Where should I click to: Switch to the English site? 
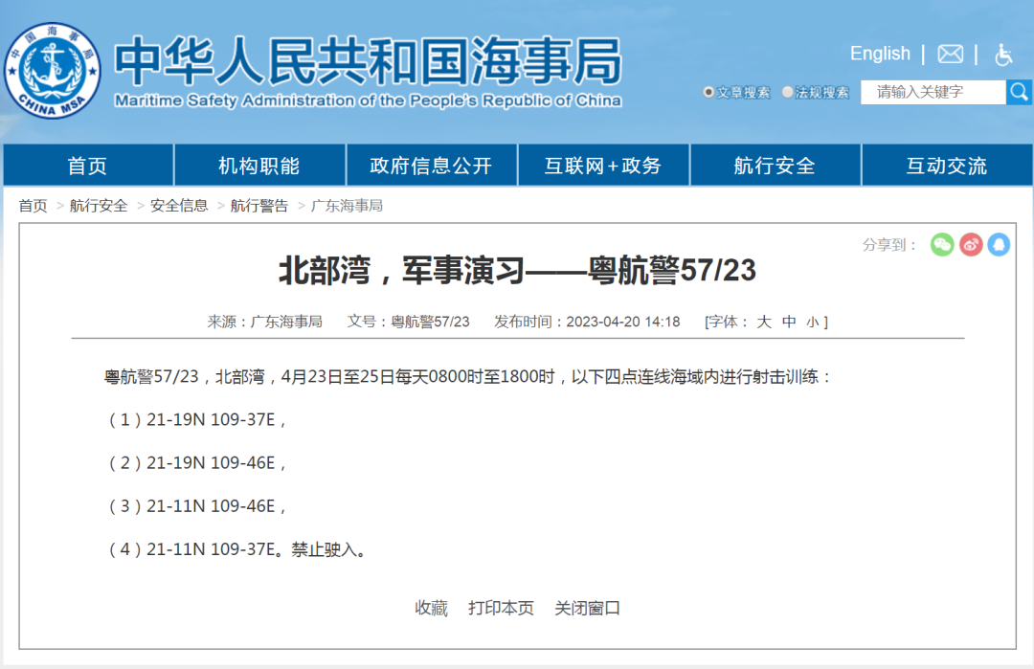[880, 54]
